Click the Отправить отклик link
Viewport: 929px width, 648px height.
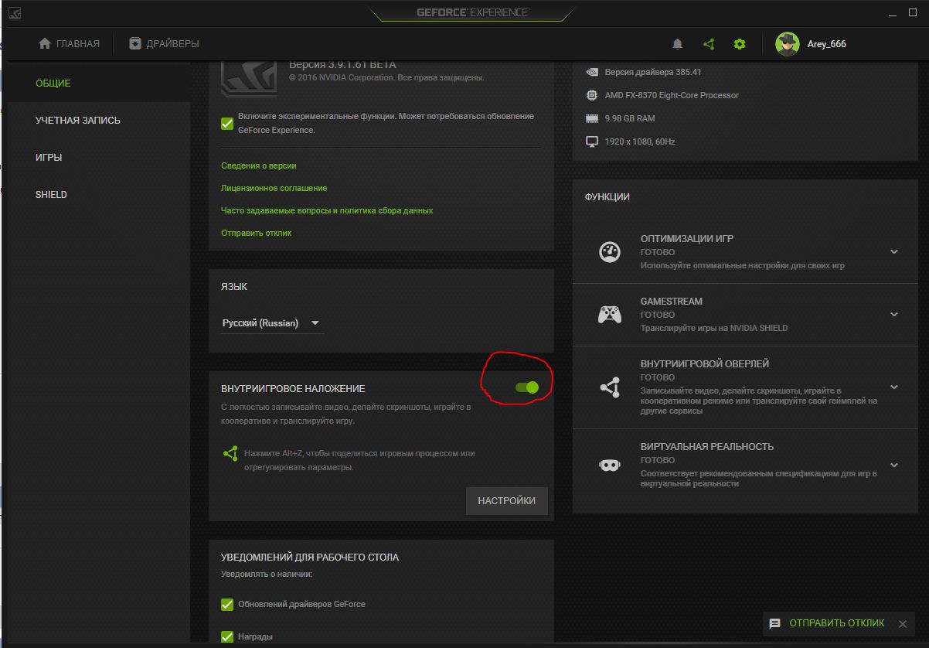pyautogui.click(x=256, y=233)
